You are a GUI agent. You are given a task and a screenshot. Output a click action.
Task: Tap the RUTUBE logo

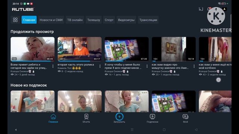point(23,9)
